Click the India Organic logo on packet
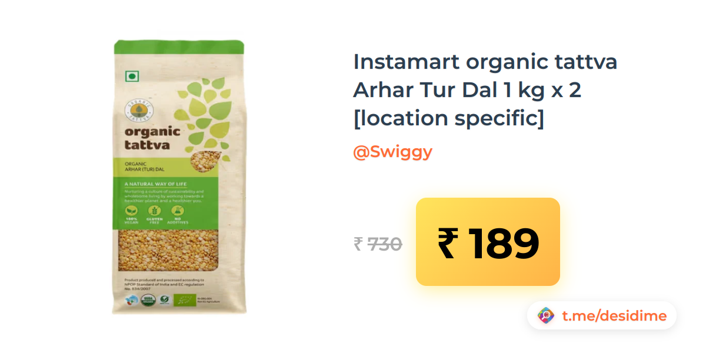This screenshot has height=353, width=706. pyautogui.click(x=132, y=300)
